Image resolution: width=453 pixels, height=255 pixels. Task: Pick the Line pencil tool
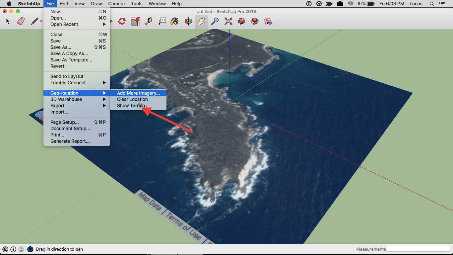[34, 22]
